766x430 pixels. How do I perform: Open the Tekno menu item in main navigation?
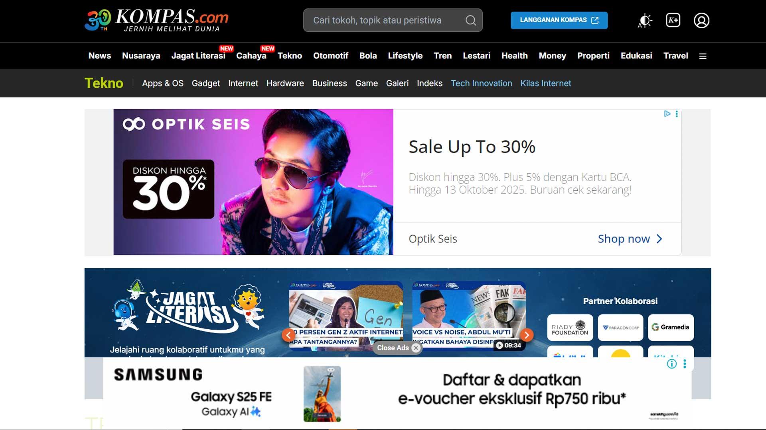click(x=290, y=56)
